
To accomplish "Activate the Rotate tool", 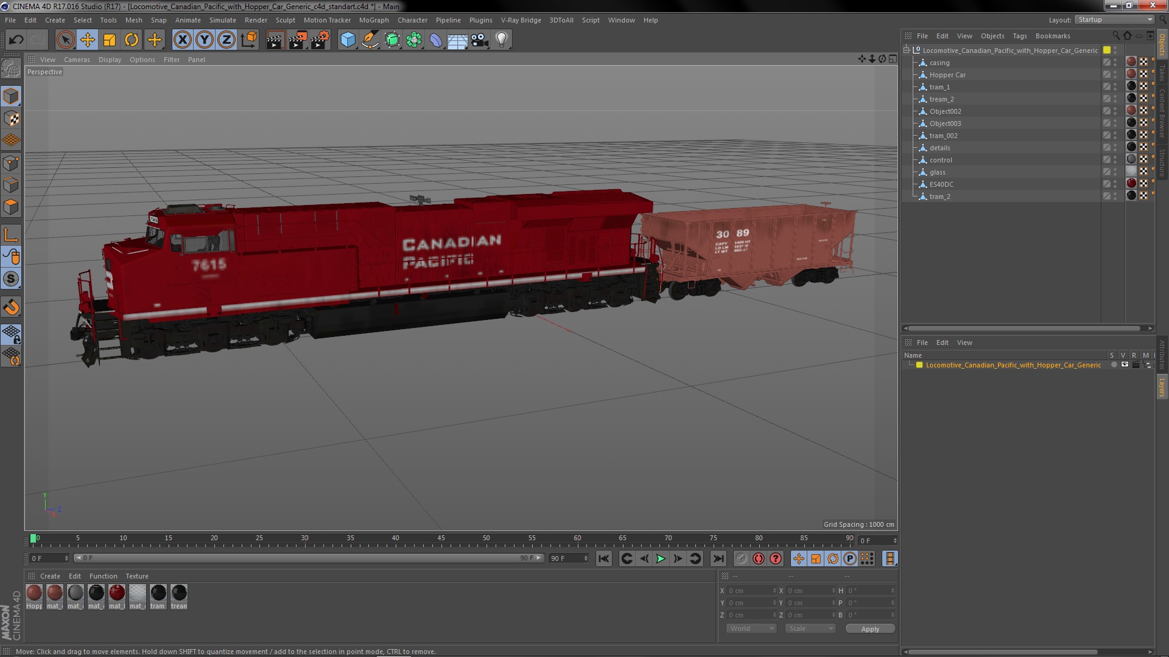I will coord(132,40).
